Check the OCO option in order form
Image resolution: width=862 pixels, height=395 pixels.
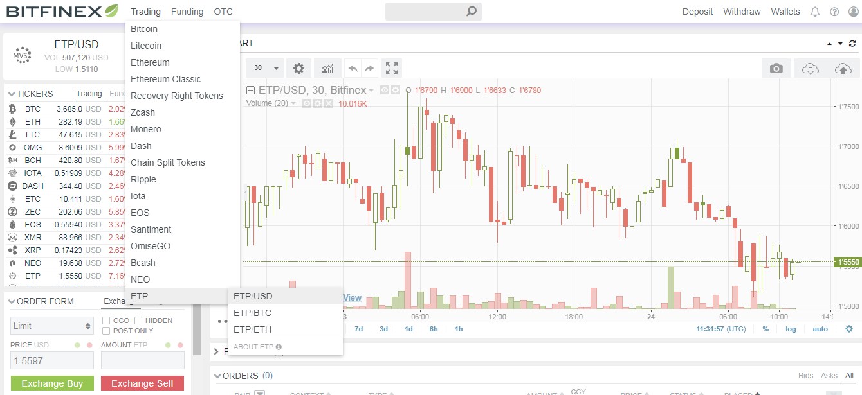pyautogui.click(x=106, y=320)
